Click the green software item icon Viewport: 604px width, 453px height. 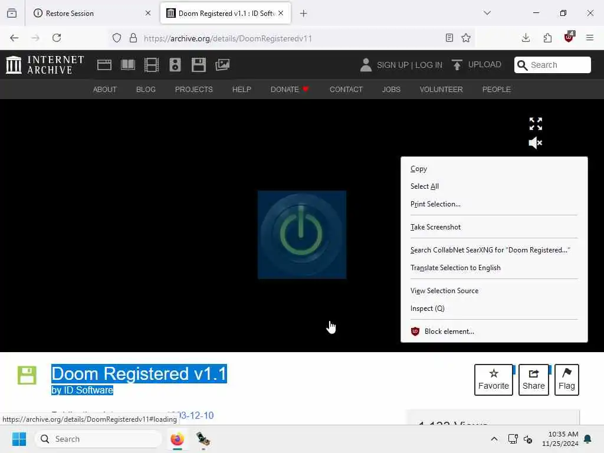click(27, 375)
